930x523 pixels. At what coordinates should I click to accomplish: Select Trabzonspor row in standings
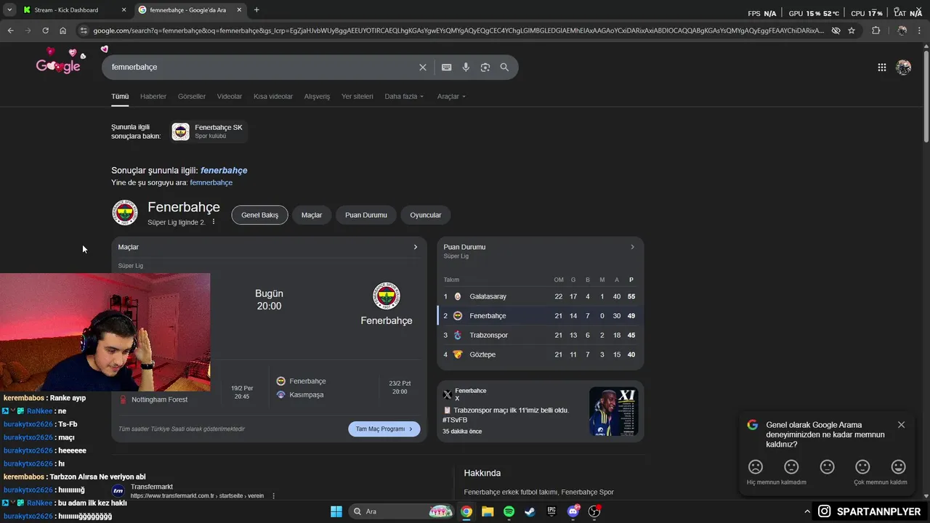540,335
